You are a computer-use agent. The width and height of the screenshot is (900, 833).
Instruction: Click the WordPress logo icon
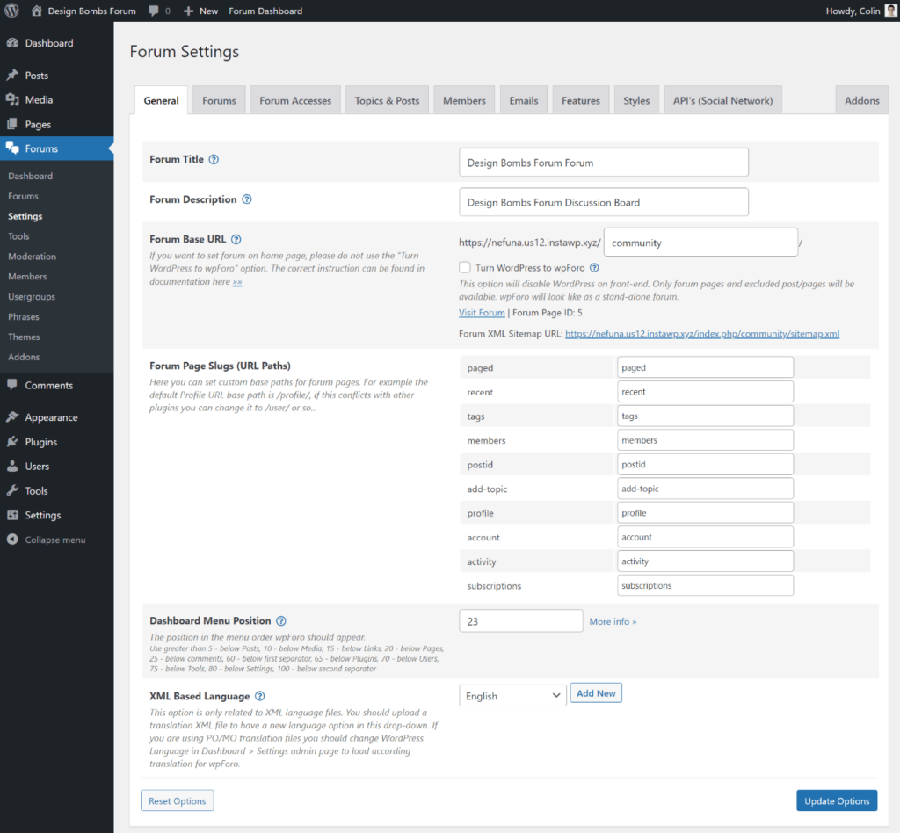point(11,11)
